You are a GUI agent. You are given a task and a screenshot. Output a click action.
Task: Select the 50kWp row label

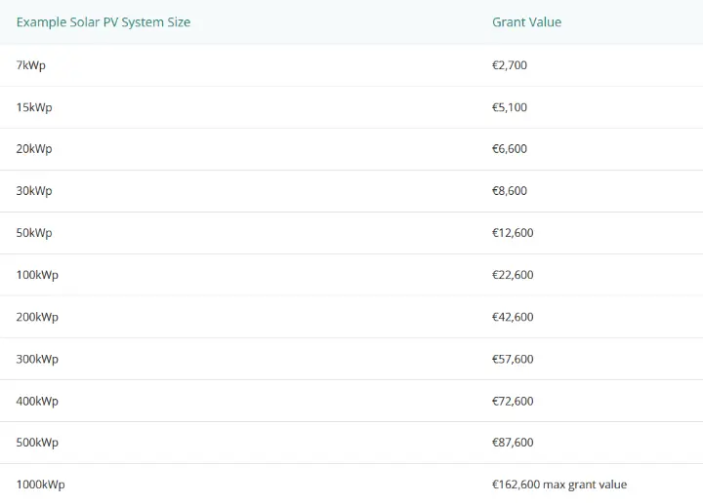coord(34,233)
